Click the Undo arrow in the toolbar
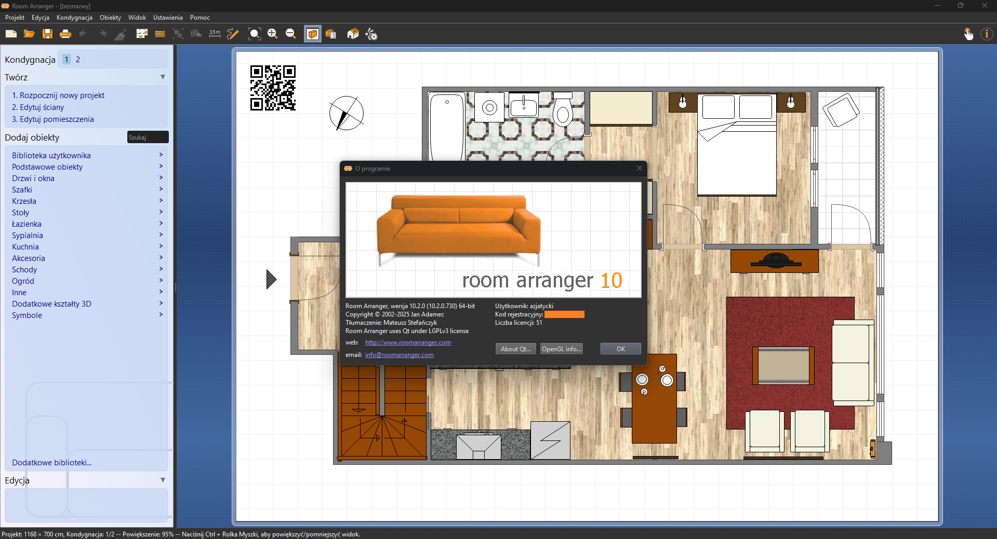Viewport: 997px width, 539px height. pos(83,34)
